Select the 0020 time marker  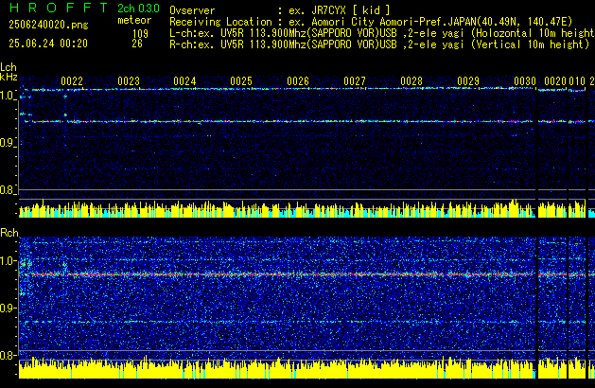555,81
